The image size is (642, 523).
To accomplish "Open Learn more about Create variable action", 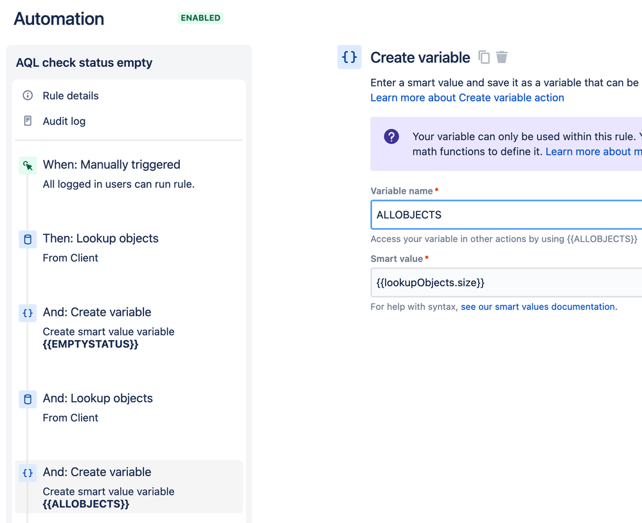I will point(467,97).
